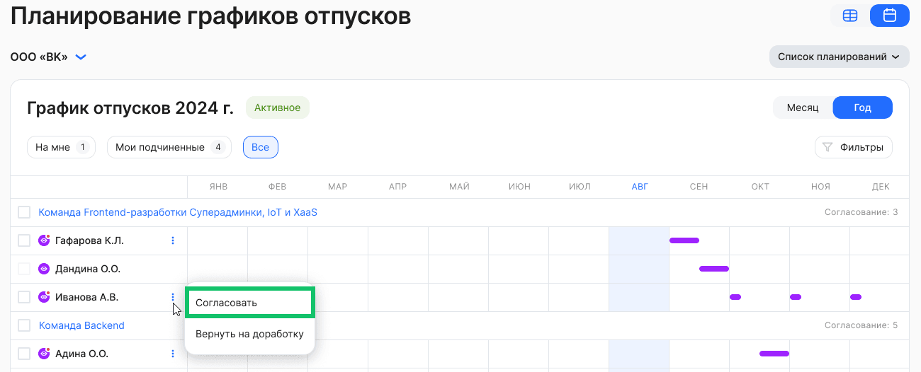This screenshot has height=372, width=921.
Task: Check the Иванова А.В. checkbox
Action: click(24, 297)
